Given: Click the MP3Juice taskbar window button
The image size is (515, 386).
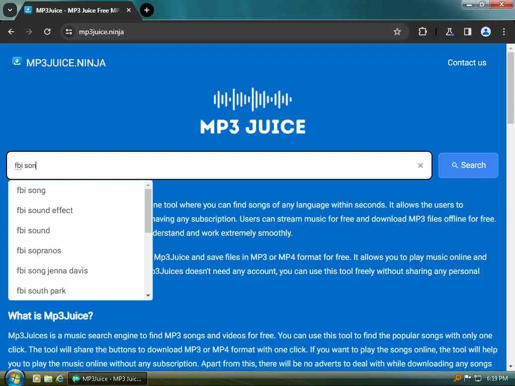Looking at the screenshot, I should pos(108,379).
